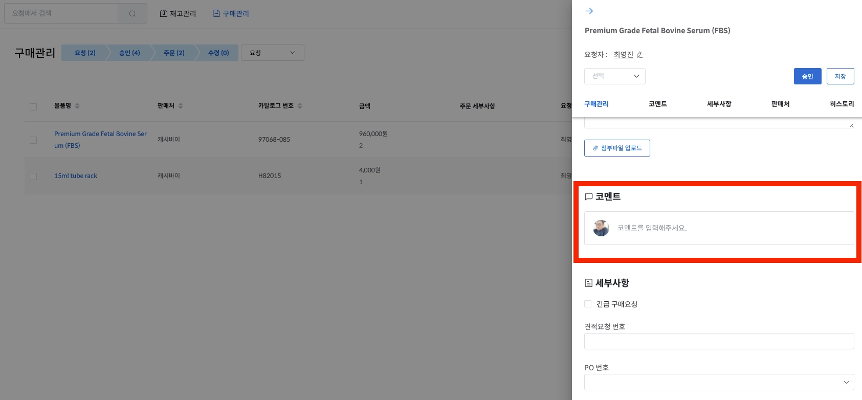Image resolution: width=862 pixels, height=400 pixels.
Task: Click the search magnifier icon
Action: [132, 13]
